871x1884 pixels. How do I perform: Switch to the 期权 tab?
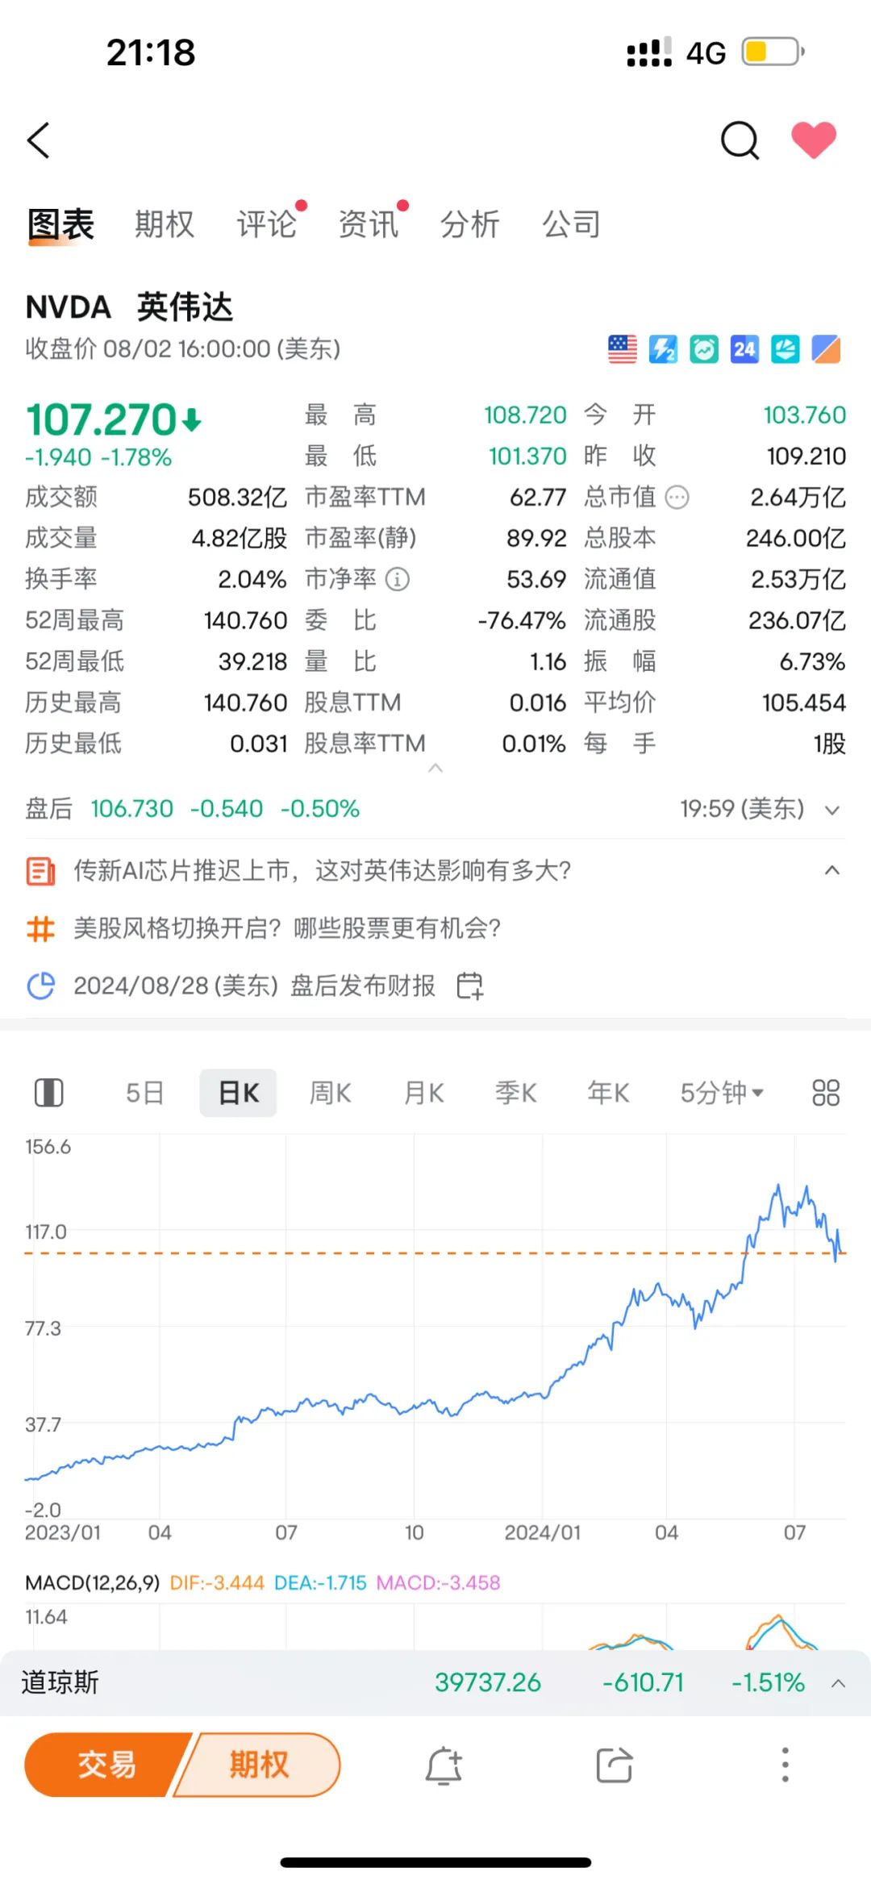pyautogui.click(x=165, y=223)
